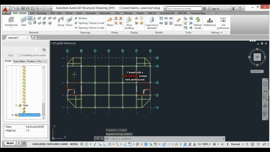The width and height of the screenshot is (270, 152).
Task: Switch to Positions panel tab
Action: click(31, 61)
